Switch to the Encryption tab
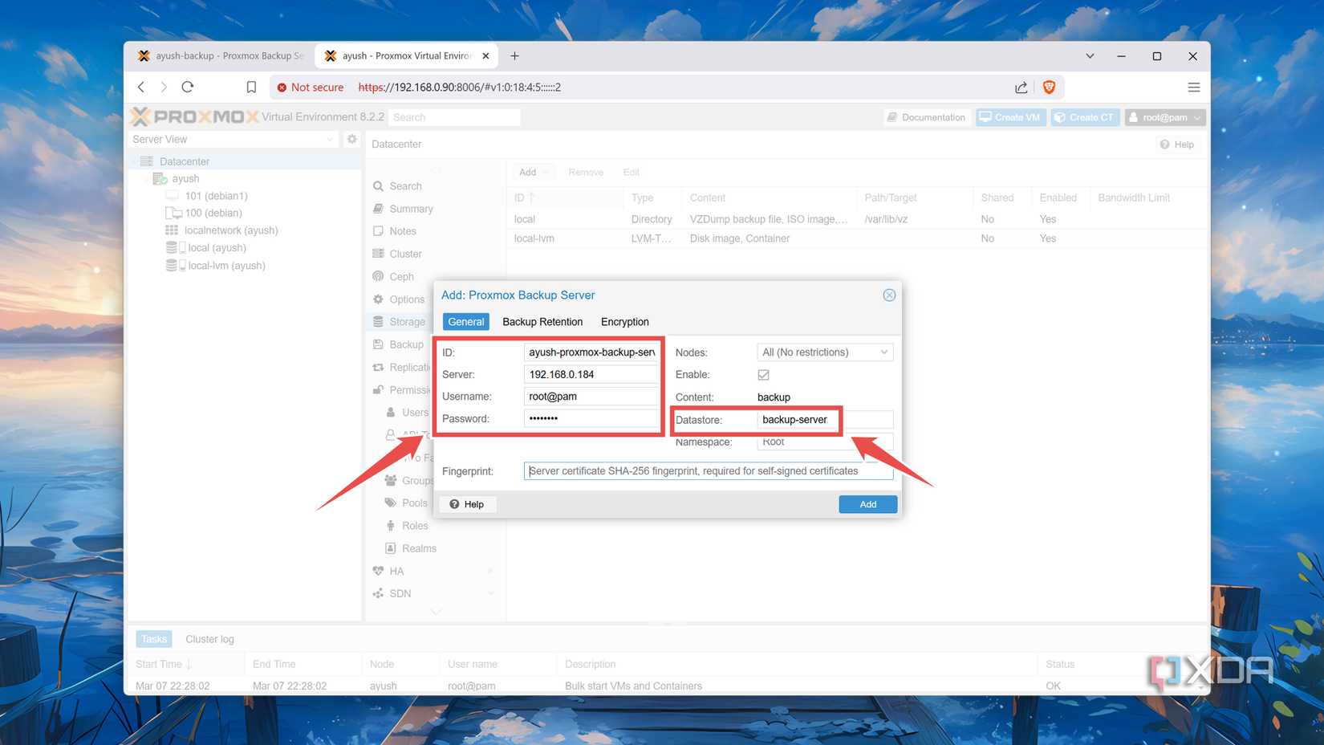The width and height of the screenshot is (1324, 745). (624, 321)
